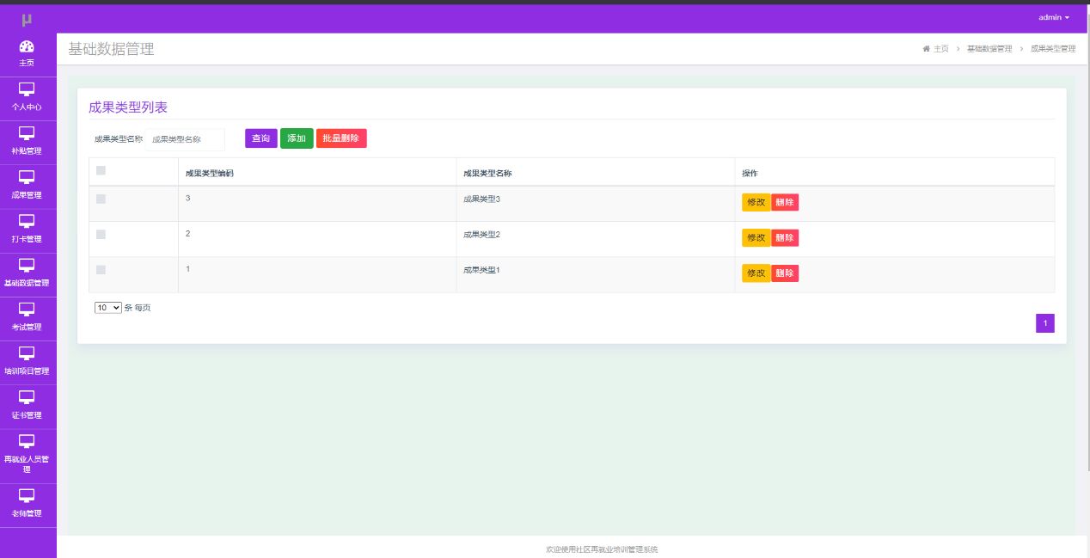Open 培训项目管理 menu label in sidebar

(27, 371)
